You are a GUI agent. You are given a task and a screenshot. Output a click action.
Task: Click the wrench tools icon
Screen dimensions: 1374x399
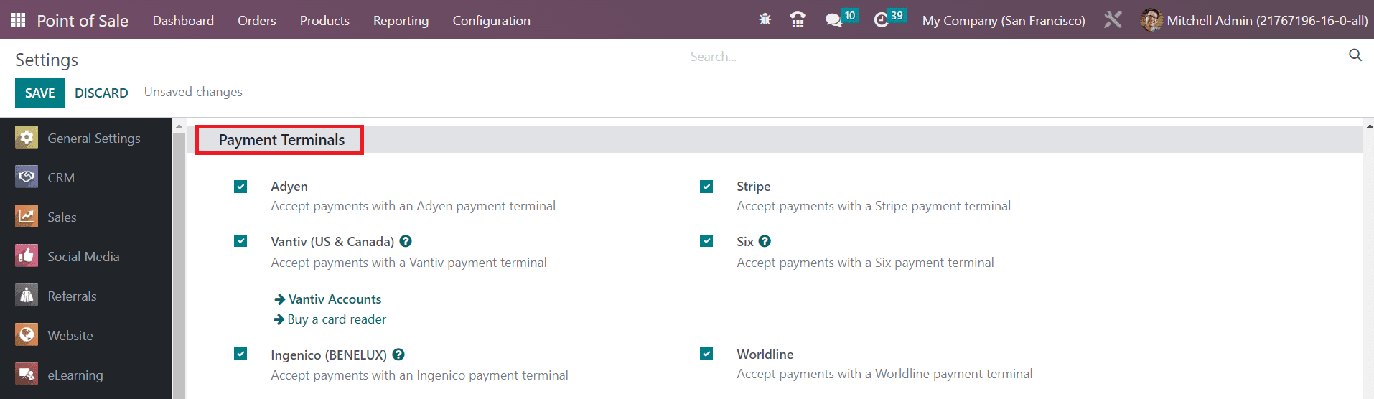tap(1113, 20)
